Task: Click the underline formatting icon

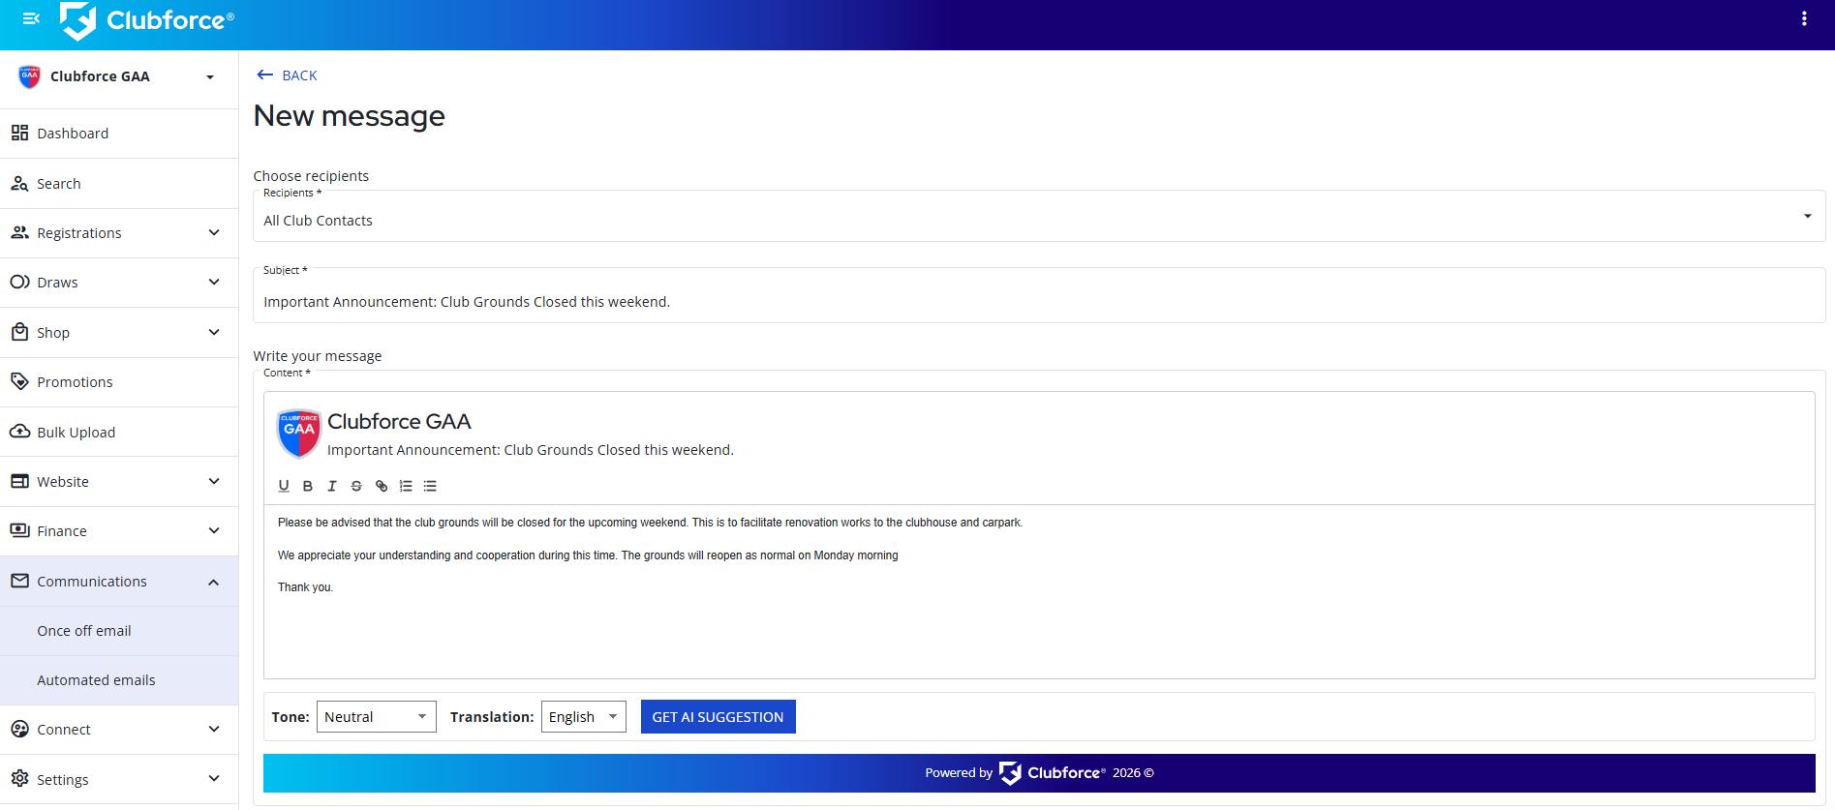Action: (284, 486)
